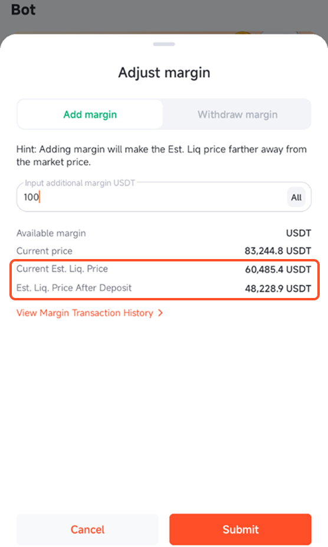Click the Available margin label
328x547 pixels.
(x=51, y=233)
